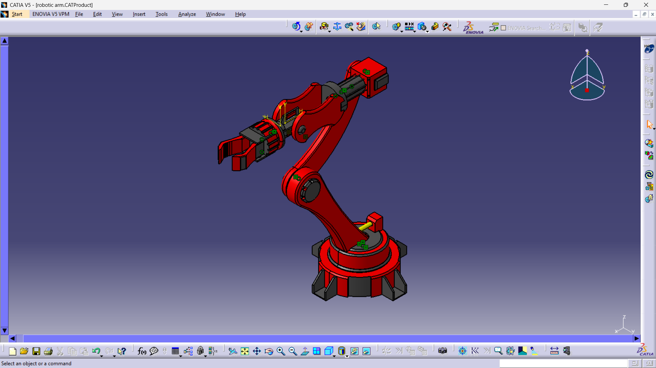
Task: Toggle the Fly Mode airplane icon
Action: (233, 351)
